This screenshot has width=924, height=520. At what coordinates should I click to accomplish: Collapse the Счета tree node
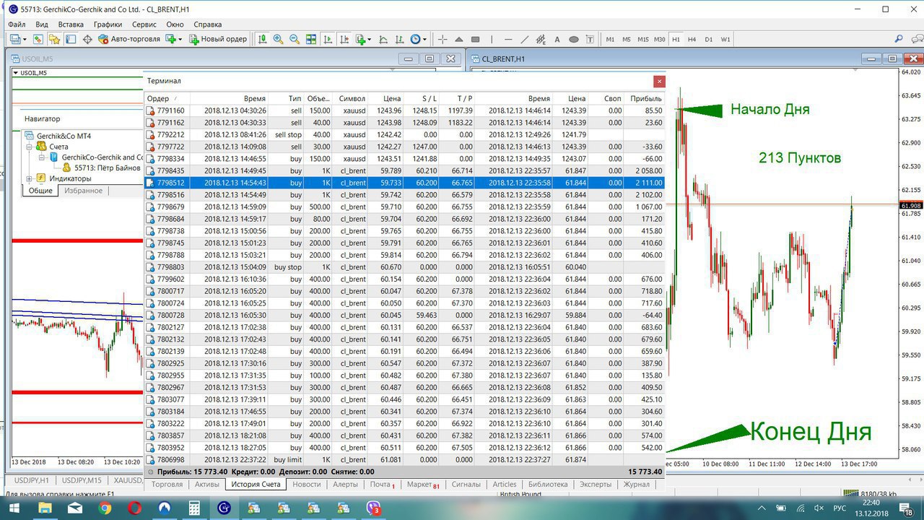pyautogui.click(x=30, y=147)
